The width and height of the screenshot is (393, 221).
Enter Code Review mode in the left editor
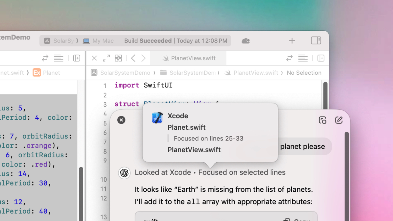[45, 58]
